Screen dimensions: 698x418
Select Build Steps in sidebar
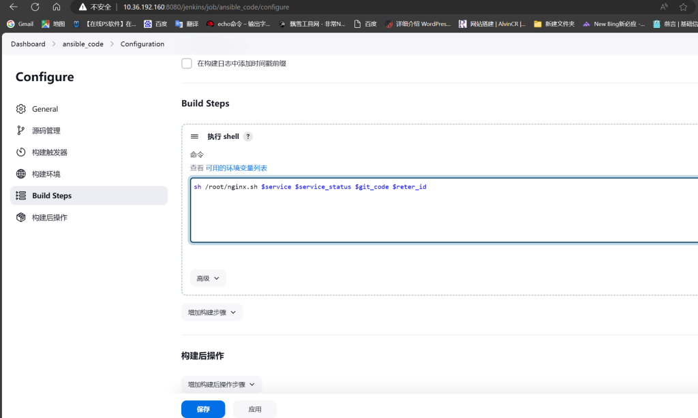pos(89,195)
